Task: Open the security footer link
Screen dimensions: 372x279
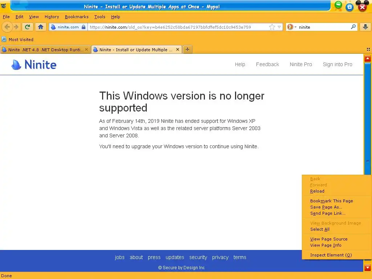Action: pos(198,257)
